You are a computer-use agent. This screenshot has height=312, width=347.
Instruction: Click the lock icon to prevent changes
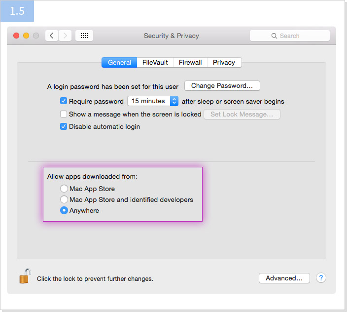click(25, 276)
